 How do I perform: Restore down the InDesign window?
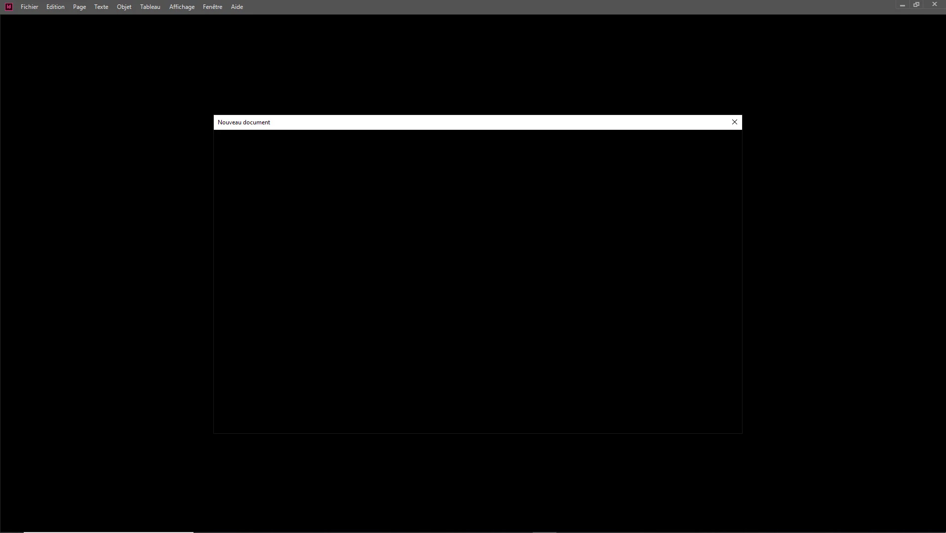coord(916,5)
